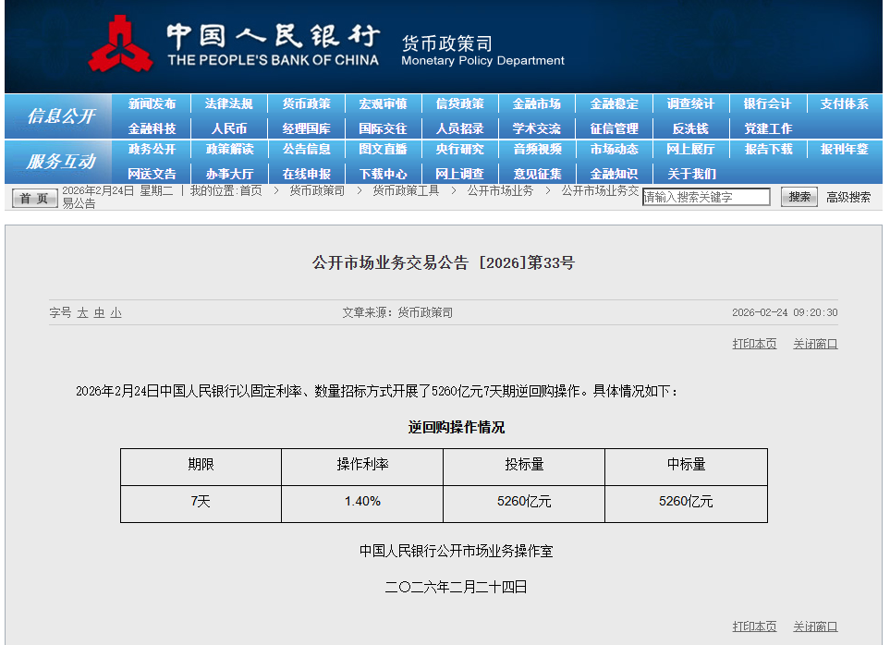
Task: Open the 新闻发布 menu item
Action: point(152,104)
